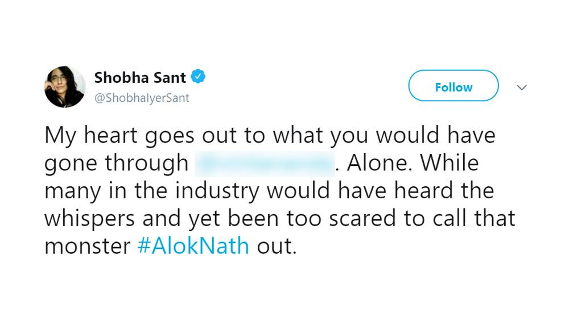
Task: Follow Shobha Sant
Action: [x=453, y=86]
